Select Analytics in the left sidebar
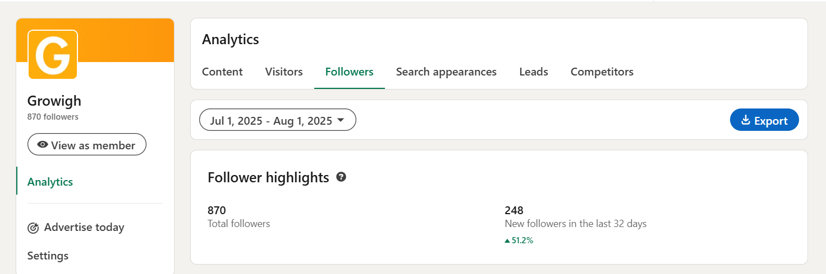The image size is (826, 274). [51, 182]
